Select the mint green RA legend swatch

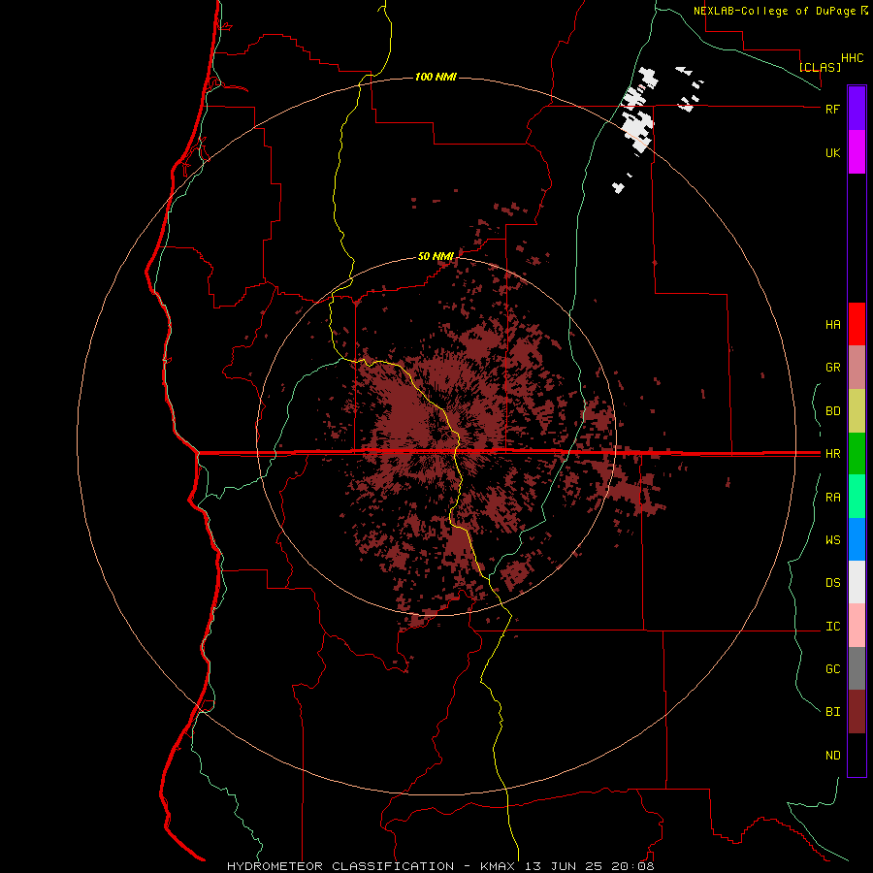point(857,497)
